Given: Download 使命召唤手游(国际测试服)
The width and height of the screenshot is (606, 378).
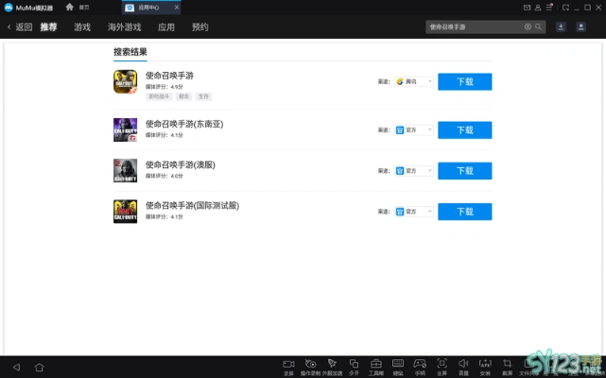Looking at the screenshot, I should (x=465, y=212).
